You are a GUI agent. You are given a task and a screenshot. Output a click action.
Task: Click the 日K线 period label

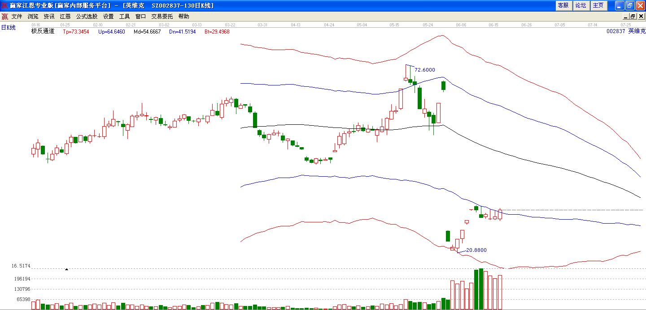[8, 28]
